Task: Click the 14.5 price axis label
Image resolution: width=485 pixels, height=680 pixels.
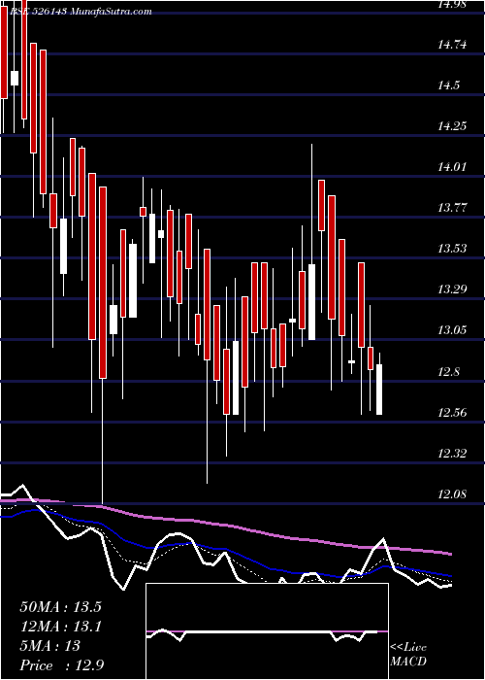Action: [448, 85]
